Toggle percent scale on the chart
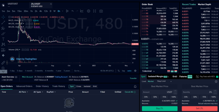The height and width of the screenshot is (112, 219). [x=119, y=71]
